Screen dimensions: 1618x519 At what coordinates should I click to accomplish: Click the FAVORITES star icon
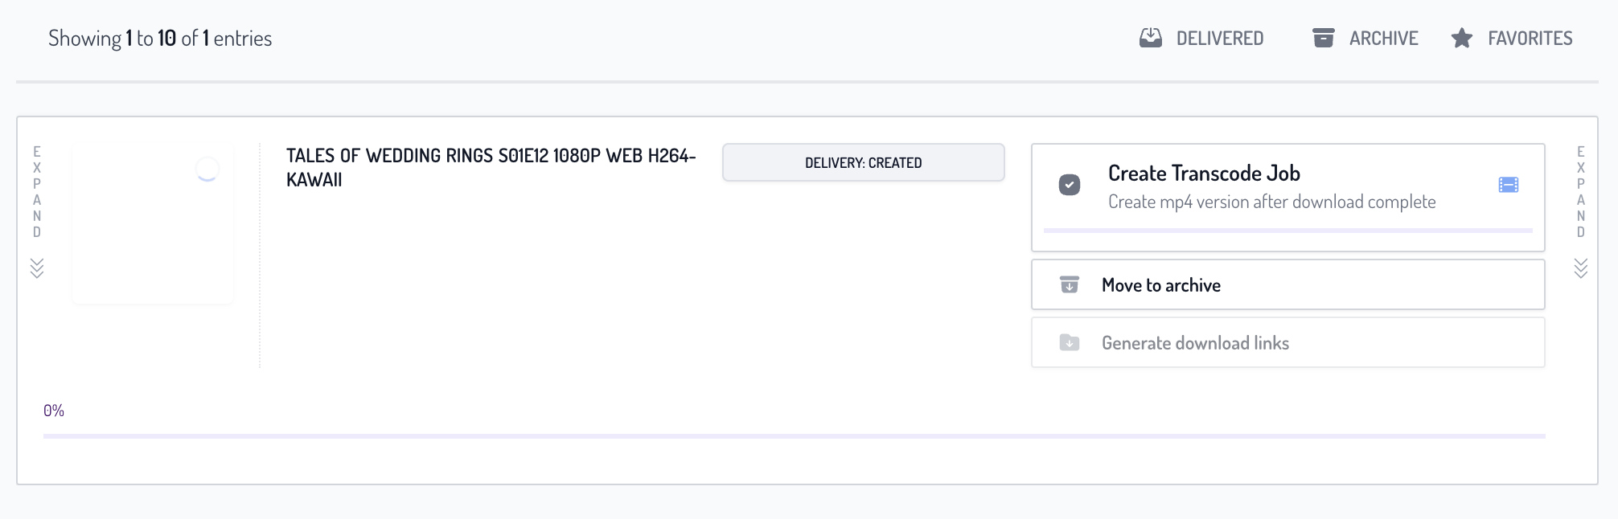pos(1460,37)
